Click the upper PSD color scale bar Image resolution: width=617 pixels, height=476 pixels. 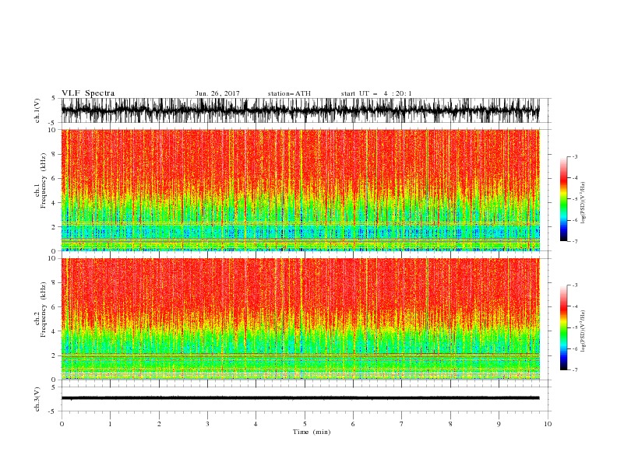click(x=563, y=199)
